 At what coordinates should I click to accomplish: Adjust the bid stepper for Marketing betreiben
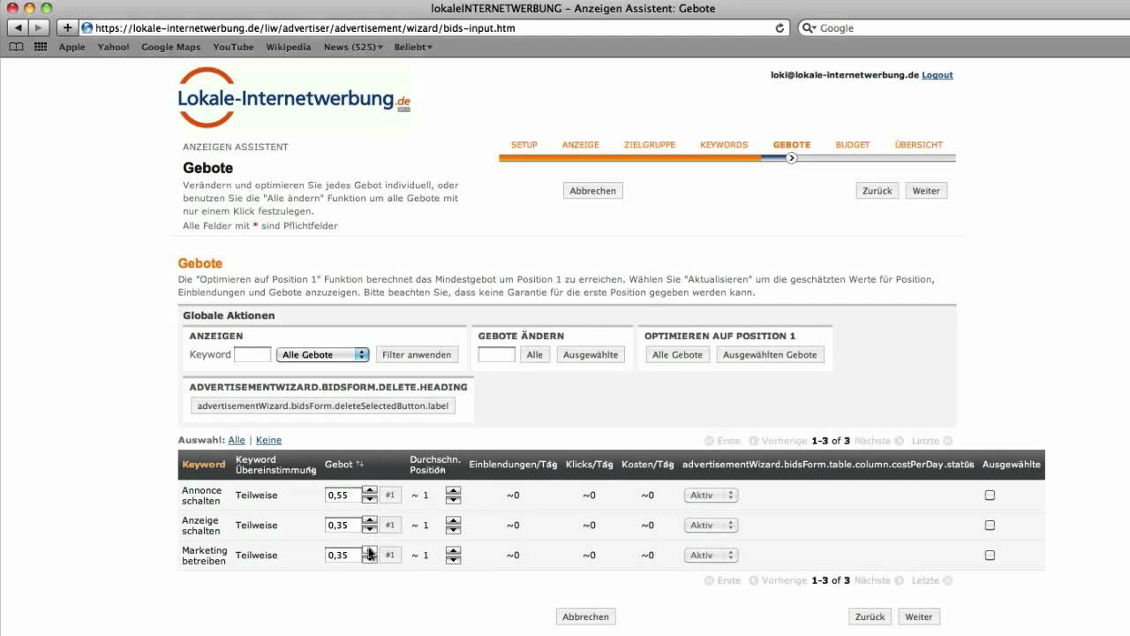[370, 556]
